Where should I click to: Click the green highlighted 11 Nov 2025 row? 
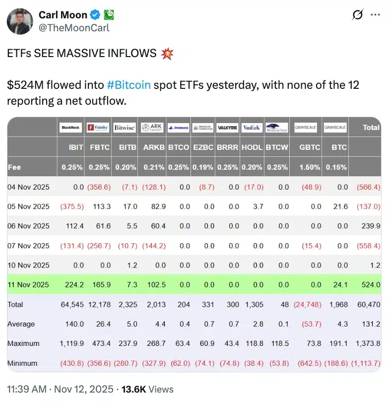194,284
